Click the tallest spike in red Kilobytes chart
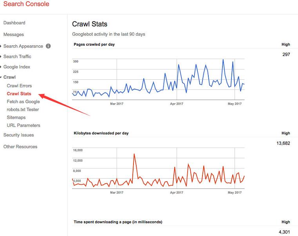 pos(134,154)
